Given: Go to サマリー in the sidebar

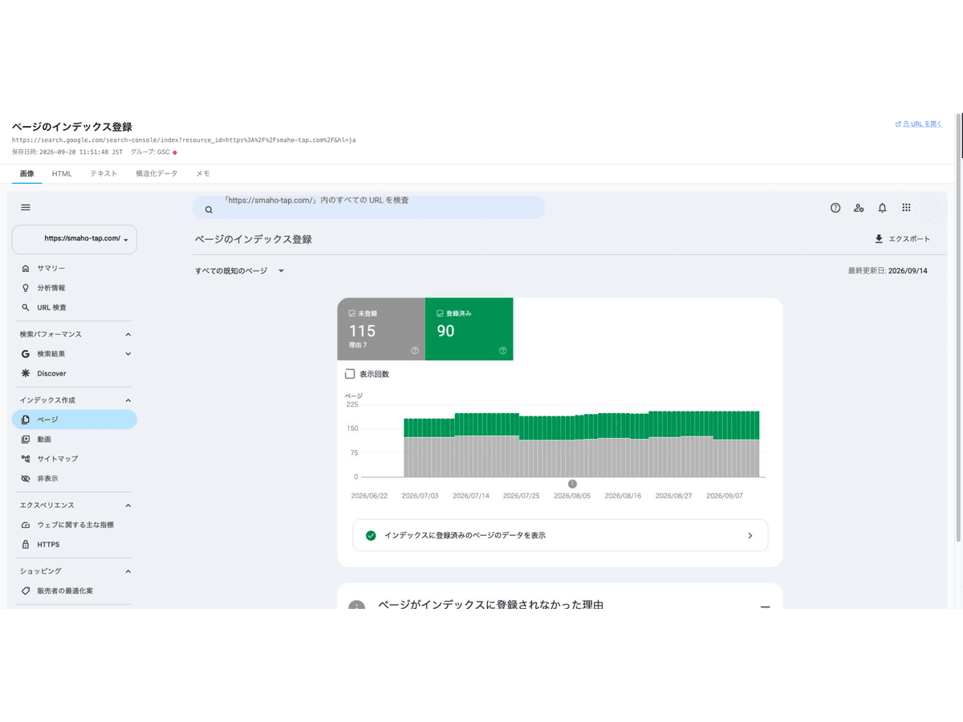Looking at the screenshot, I should pos(75,269).
